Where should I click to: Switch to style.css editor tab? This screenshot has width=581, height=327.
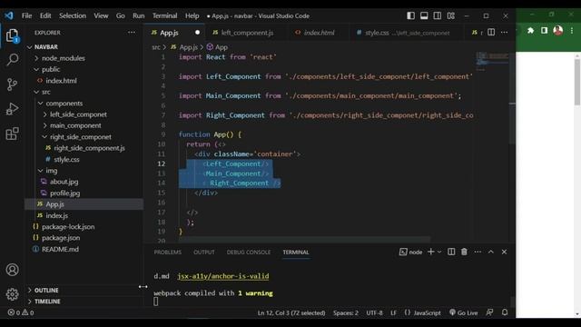click(x=407, y=33)
